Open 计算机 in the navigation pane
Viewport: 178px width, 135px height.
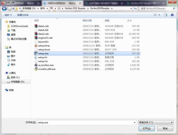coord(12,73)
